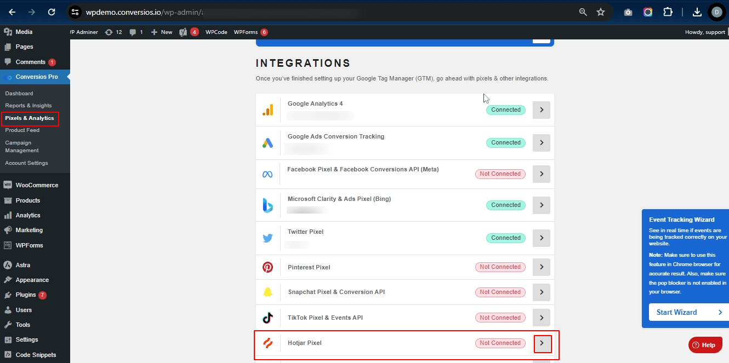Expand the Facebook Pixel integration arrow
This screenshot has height=363, width=729.
click(542, 174)
